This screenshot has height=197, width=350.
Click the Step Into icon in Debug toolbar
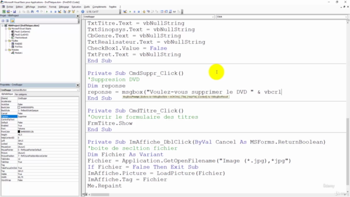tap(148, 11)
